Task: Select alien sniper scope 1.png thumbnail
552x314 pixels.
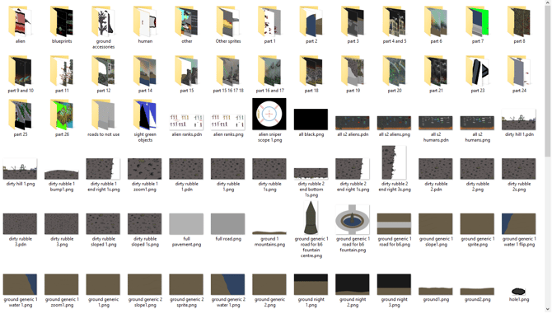Action: coord(269,114)
